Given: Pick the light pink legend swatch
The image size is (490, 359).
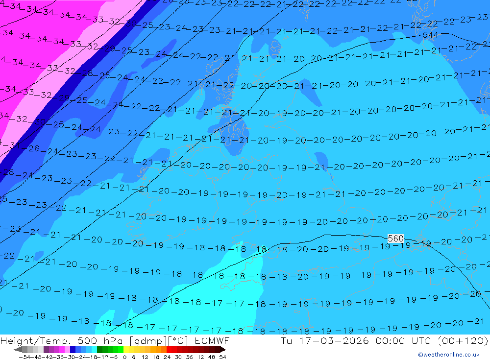Looking at the screenshot, I should point(67,349).
